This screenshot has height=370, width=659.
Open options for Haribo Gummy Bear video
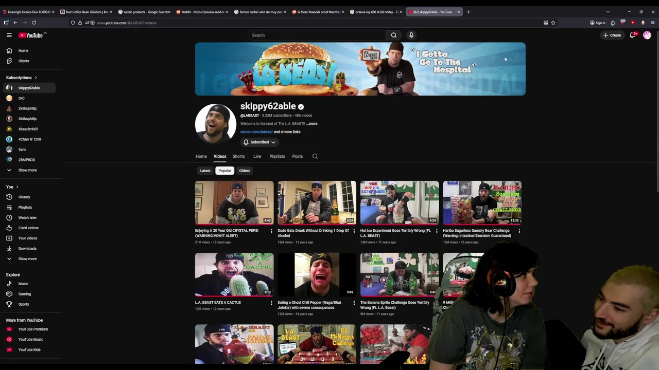(519, 231)
